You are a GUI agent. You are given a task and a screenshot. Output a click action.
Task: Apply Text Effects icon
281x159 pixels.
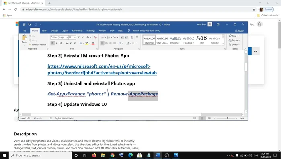pyautogui.click(x=80, y=43)
